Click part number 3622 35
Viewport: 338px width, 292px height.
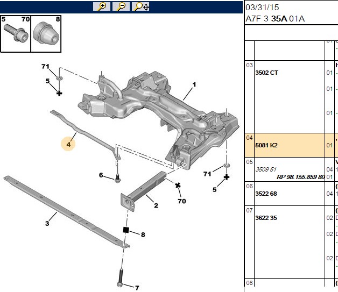click(x=266, y=218)
